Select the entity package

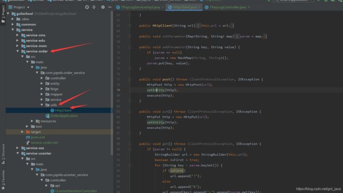[x=55, y=84]
